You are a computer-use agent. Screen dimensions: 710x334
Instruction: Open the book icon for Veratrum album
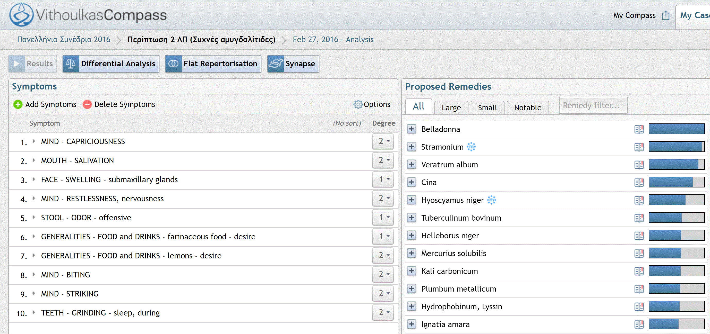[x=639, y=165]
